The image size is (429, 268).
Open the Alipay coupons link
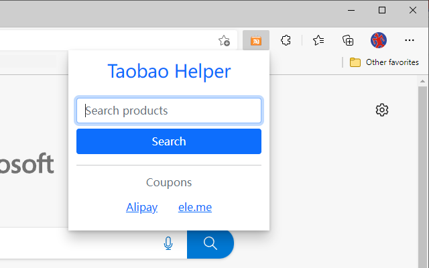tap(141, 208)
